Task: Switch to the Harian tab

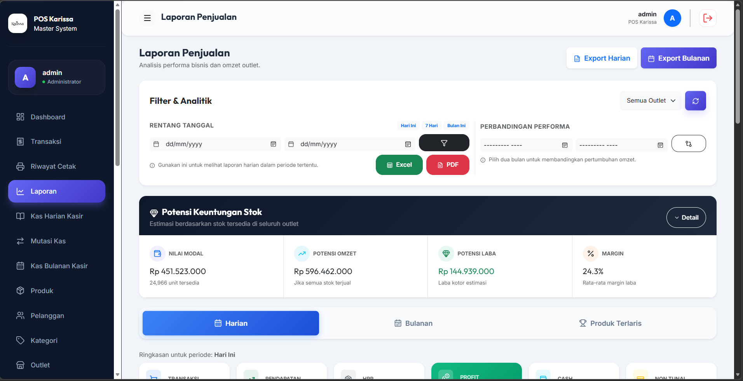Action: click(x=231, y=323)
